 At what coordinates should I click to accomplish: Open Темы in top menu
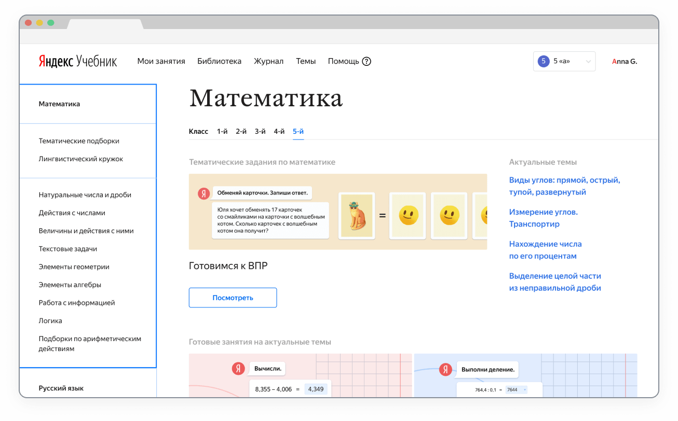pyautogui.click(x=306, y=61)
